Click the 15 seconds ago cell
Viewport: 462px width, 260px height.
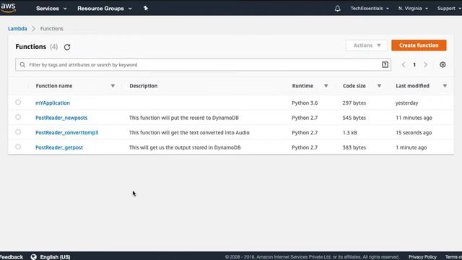coord(414,132)
